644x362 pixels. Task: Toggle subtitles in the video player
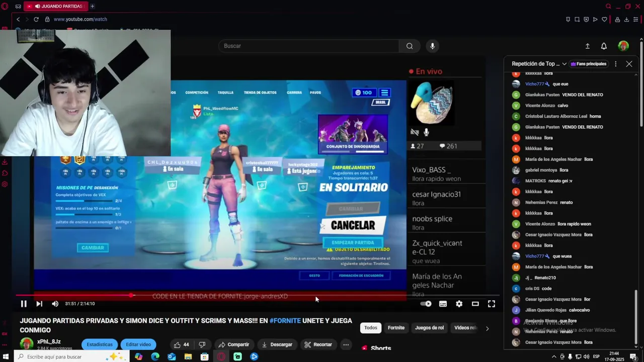click(x=443, y=304)
